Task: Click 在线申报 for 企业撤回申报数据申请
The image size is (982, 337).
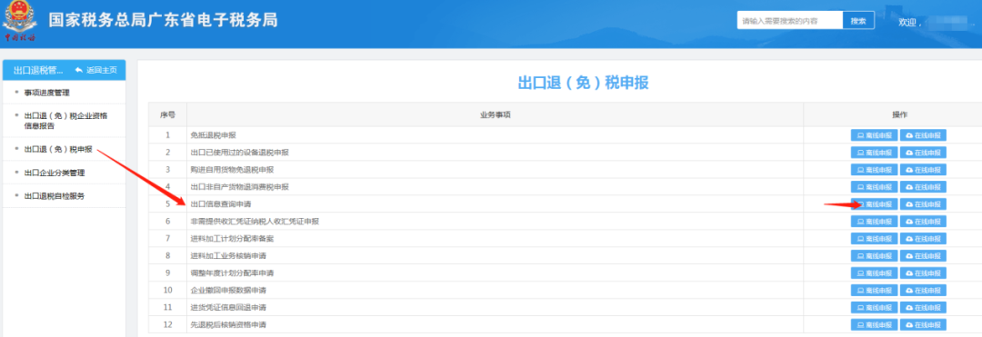Action: [x=923, y=290]
